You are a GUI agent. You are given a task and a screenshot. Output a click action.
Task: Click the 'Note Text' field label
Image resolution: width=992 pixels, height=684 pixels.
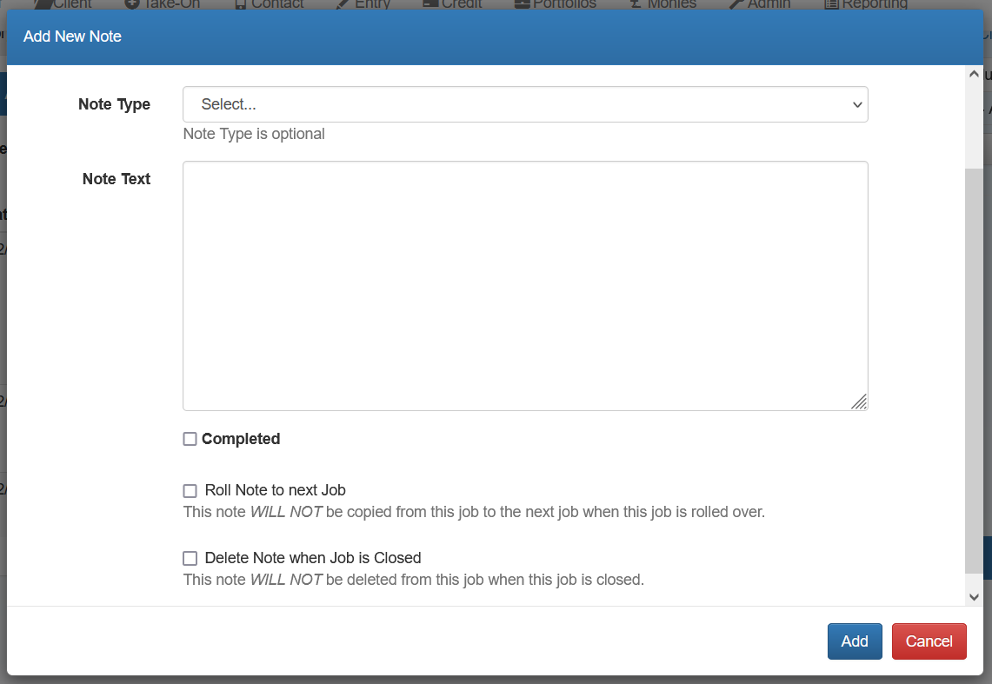pyautogui.click(x=117, y=179)
